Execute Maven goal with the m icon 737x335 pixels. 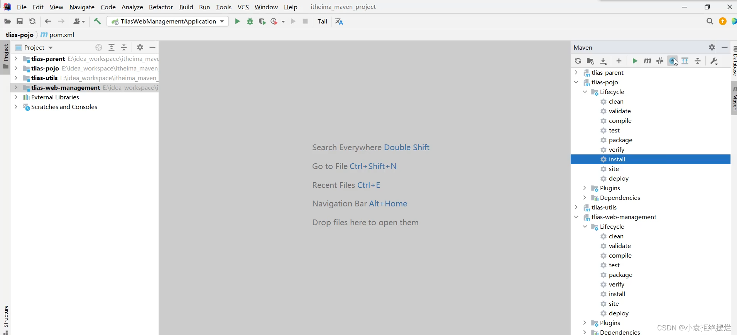pyautogui.click(x=647, y=61)
